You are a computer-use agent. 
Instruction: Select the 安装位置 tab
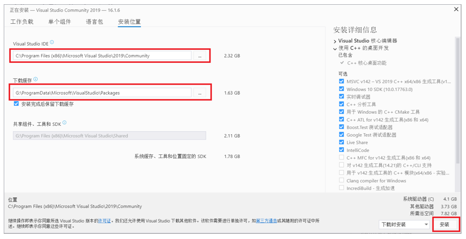pos(129,22)
